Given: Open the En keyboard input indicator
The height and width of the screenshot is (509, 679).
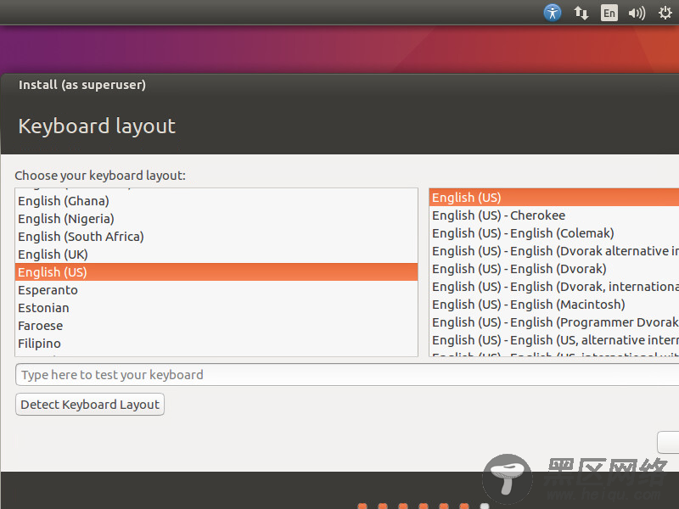Looking at the screenshot, I should (x=609, y=13).
